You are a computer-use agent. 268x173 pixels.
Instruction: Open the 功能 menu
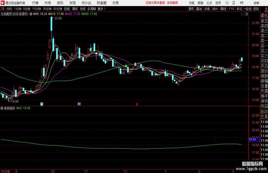click(x=192, y=3)
